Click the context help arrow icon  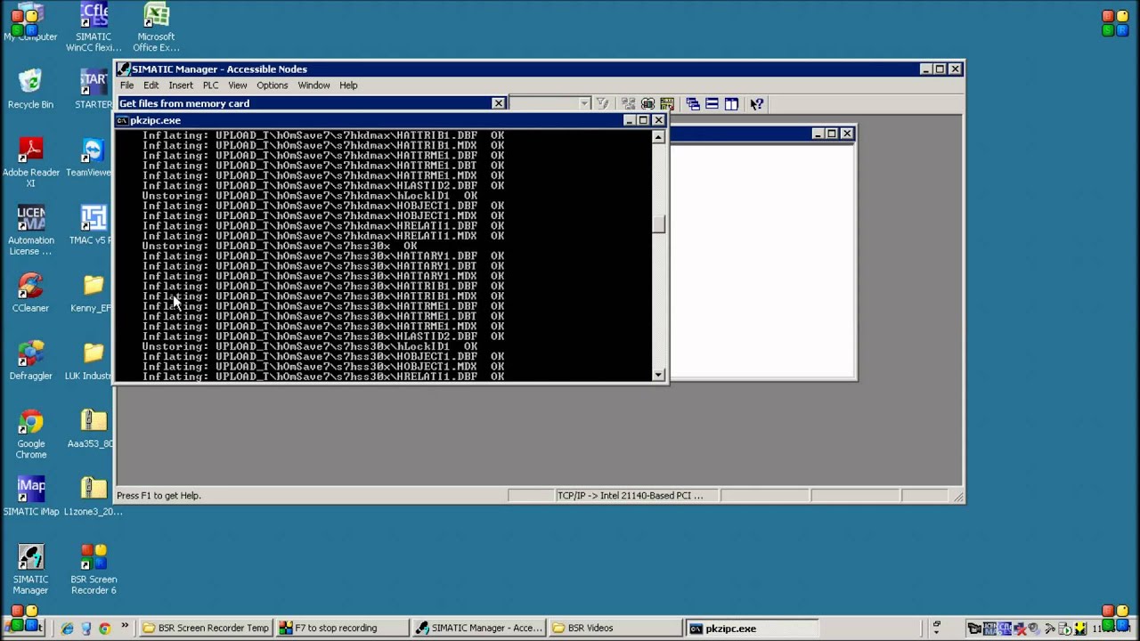pyautogui.click(x=756, y=104)
